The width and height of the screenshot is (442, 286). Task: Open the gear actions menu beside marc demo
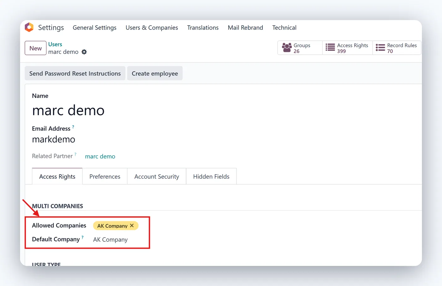[x=84, y=52]
